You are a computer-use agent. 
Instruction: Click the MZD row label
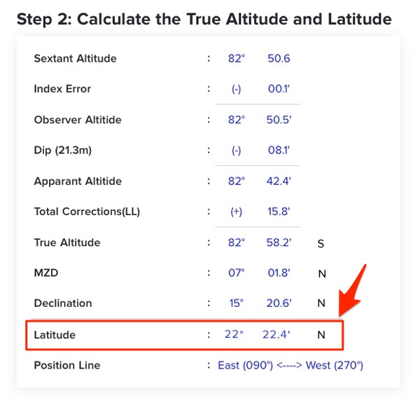(x=45, y=273)
